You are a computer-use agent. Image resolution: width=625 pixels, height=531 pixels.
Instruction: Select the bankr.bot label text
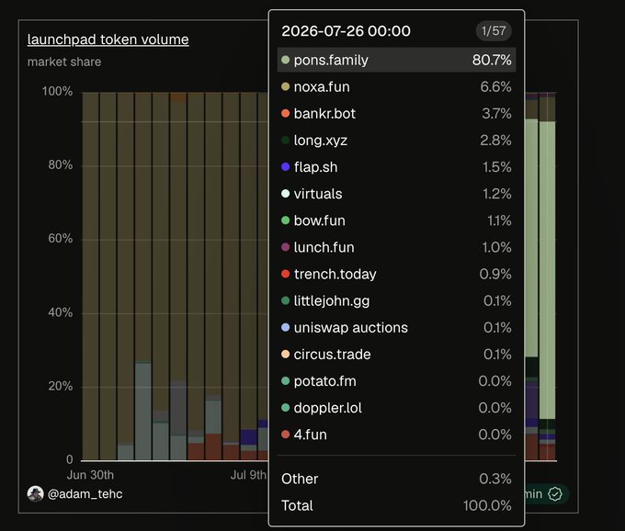click(x=324, y=113)
